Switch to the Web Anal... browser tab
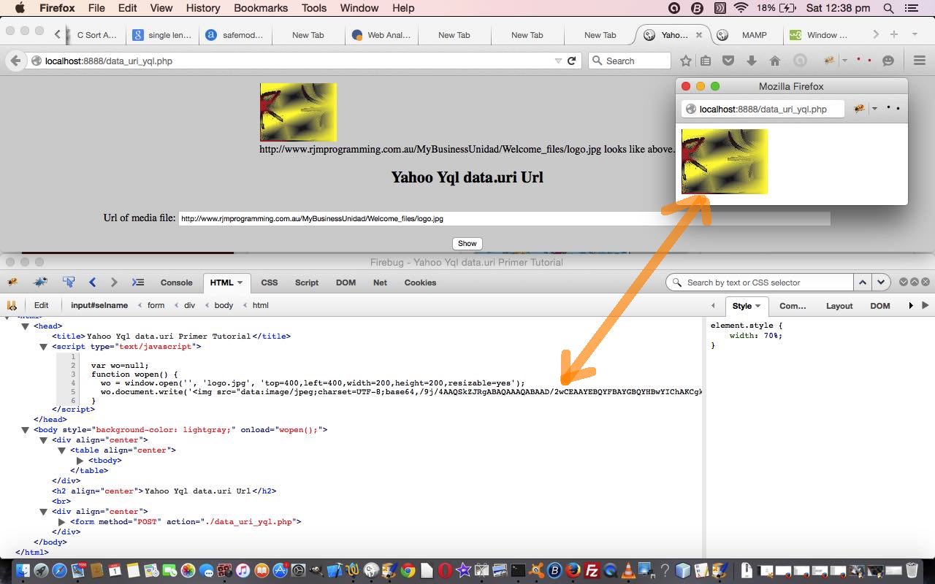This screenshot has height=584, width=935. (381, 34)
